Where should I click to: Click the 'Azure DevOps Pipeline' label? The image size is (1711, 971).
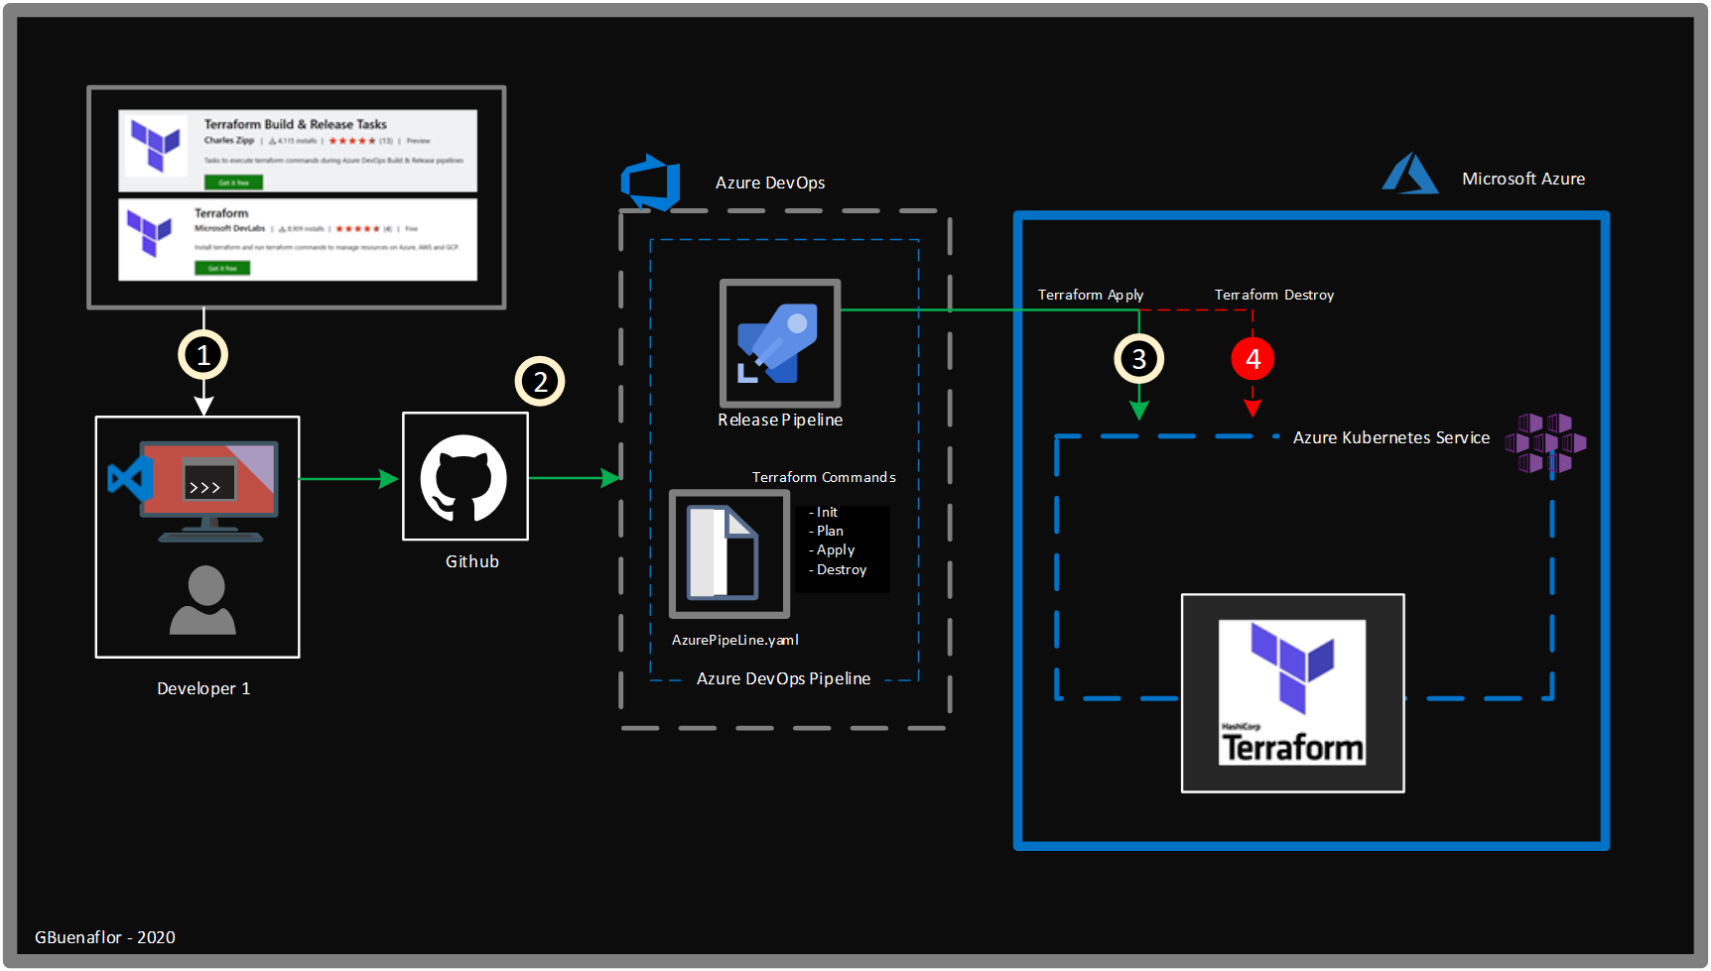point(783,678)
